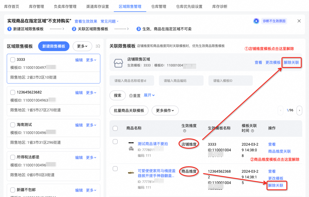
Task: Toggle the select-all checkbox in table header
Action: click(x=115, y=128)
